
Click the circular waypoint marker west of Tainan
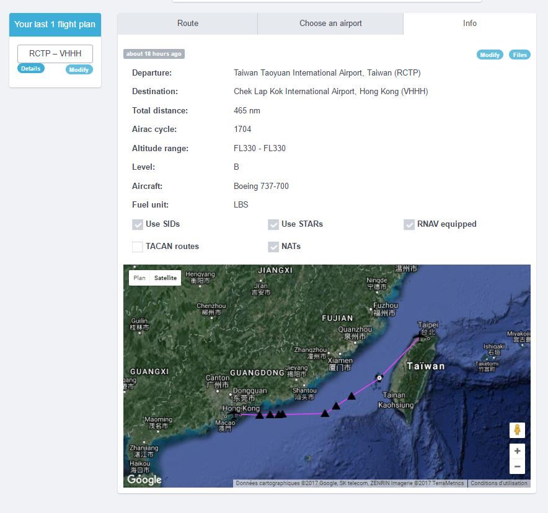tap(379, 377)
